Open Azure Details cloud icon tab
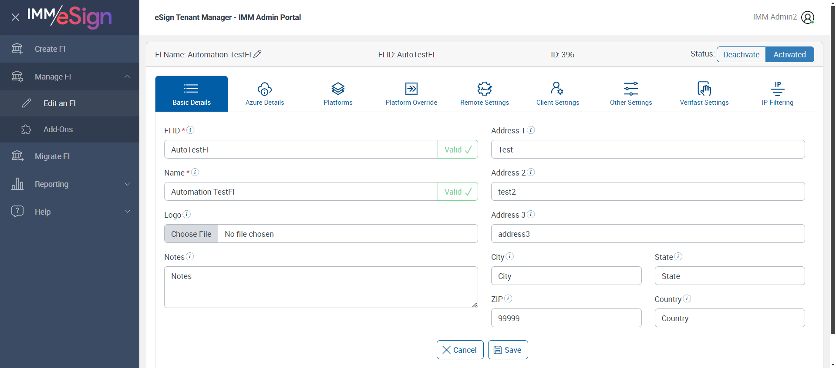 [265, 94]
